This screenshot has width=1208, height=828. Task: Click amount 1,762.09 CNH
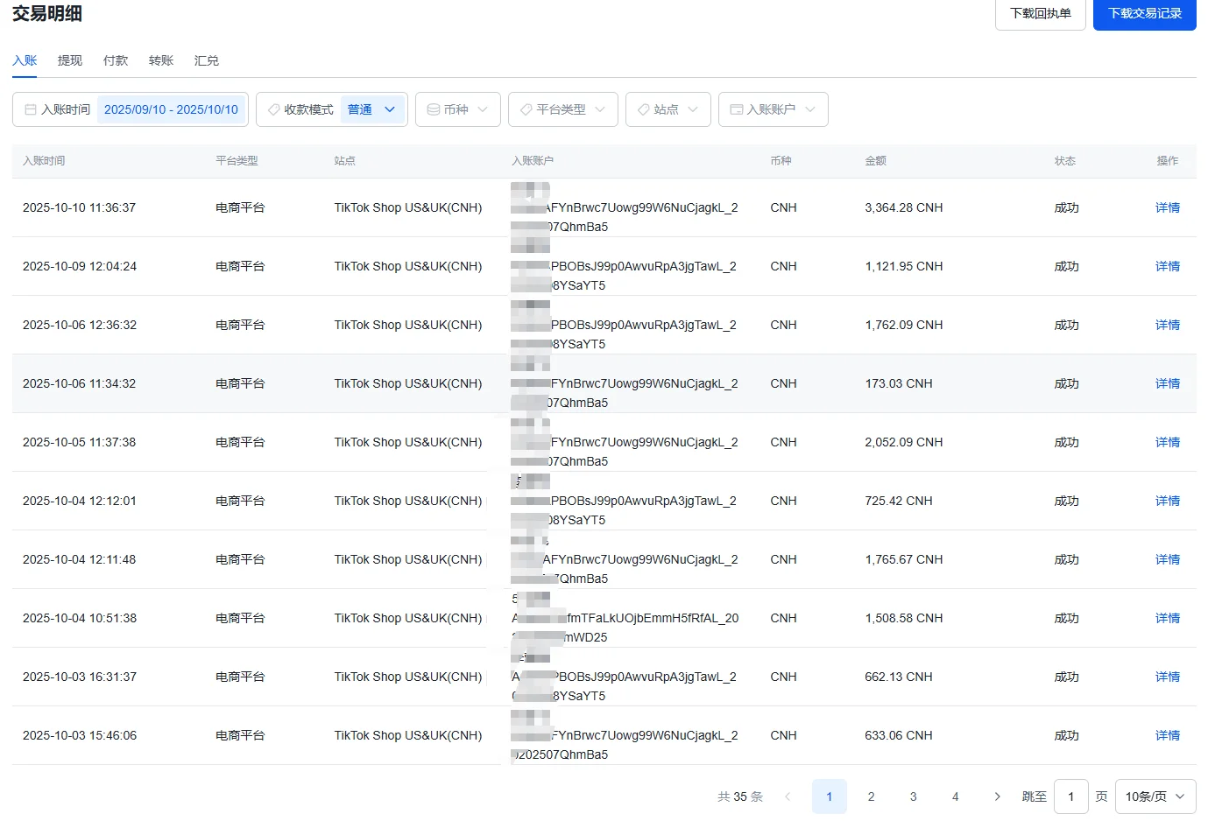904,325
